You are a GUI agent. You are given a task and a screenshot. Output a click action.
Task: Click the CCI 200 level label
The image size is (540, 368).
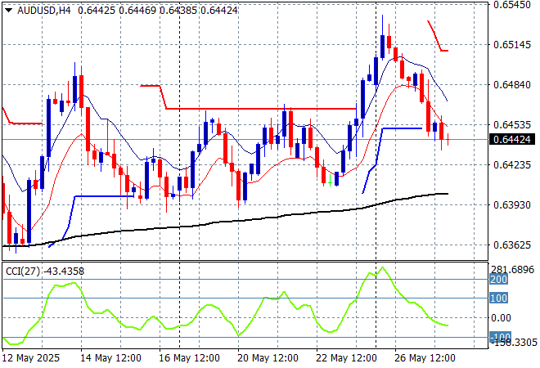pyautogui.click(x=498, y=279)
